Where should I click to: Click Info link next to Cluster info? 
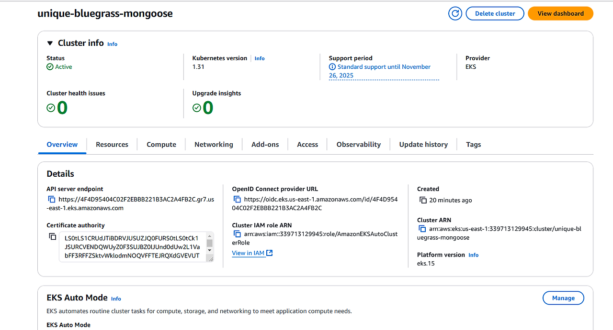coord(112,44)
